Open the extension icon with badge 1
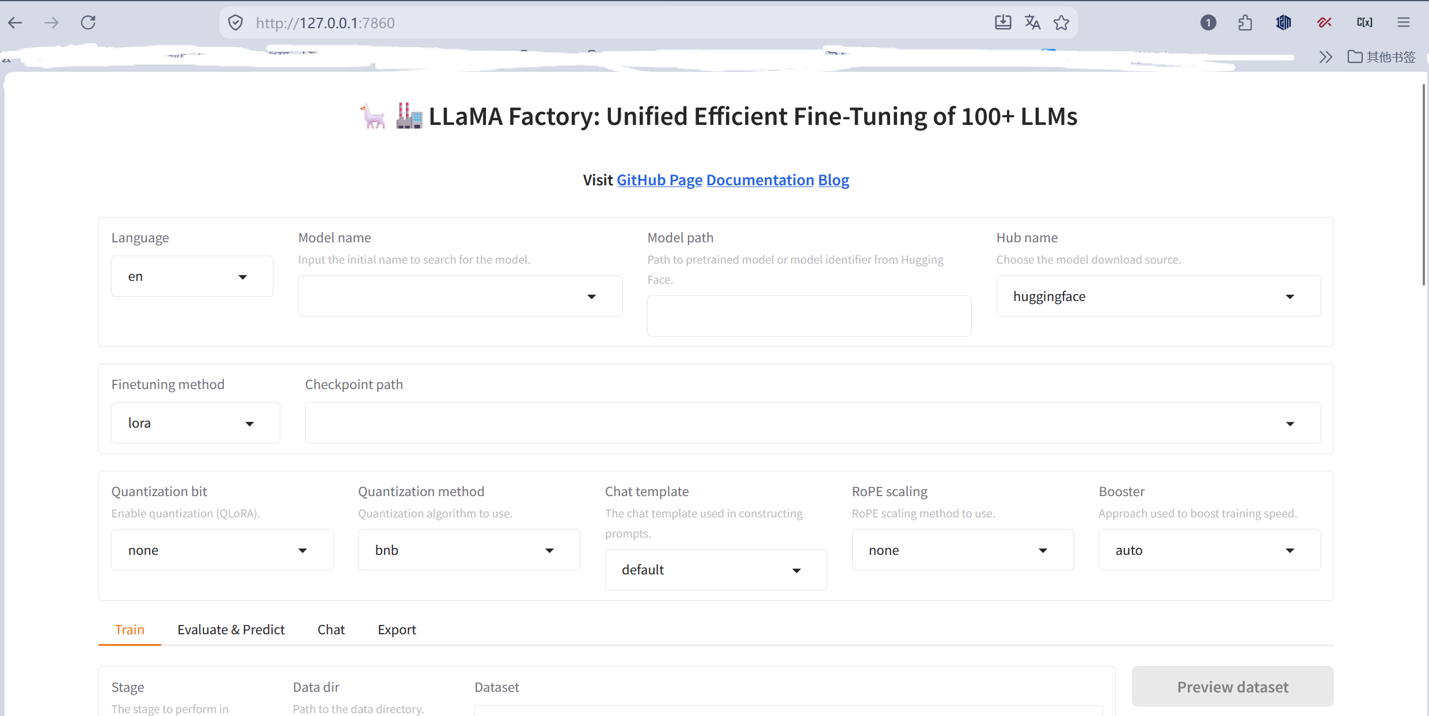The width and height of the screenshot is (1429, 716). coord(1208,23)
